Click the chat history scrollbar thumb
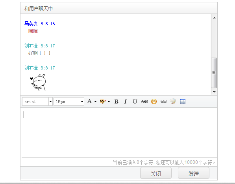This screenshot has height=184, width=235. (x=214, y=73)
